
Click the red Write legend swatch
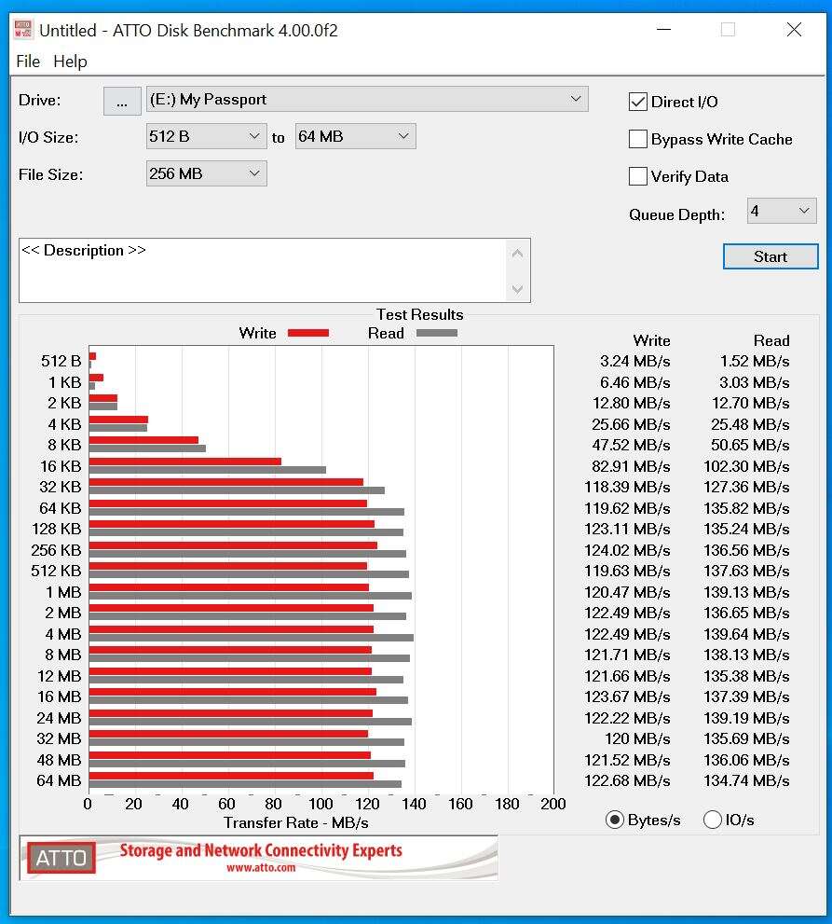[308, 333]
